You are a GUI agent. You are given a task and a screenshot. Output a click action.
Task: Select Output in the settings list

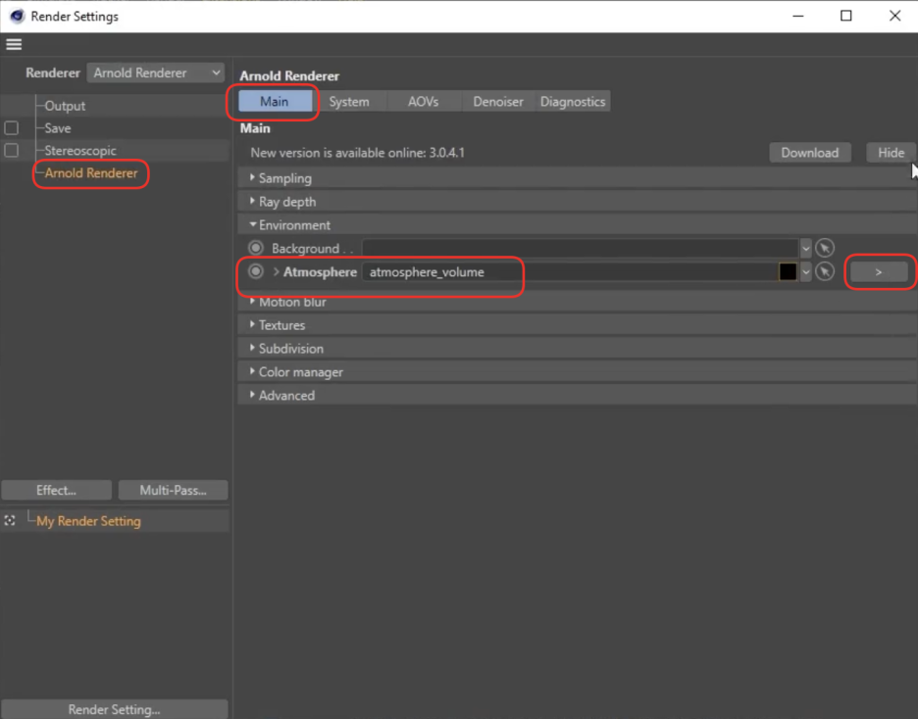coord(65,106)
